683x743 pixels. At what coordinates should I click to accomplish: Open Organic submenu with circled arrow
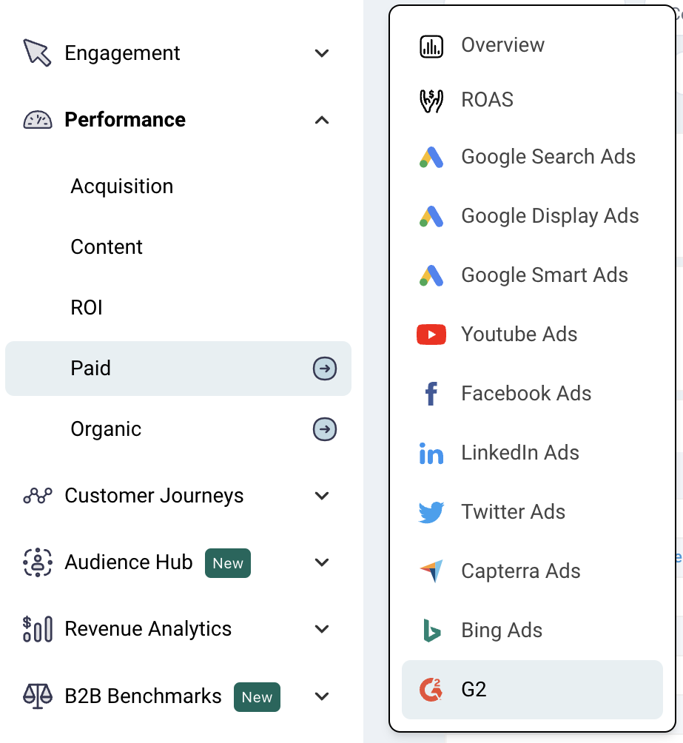(x=325, y=429)
